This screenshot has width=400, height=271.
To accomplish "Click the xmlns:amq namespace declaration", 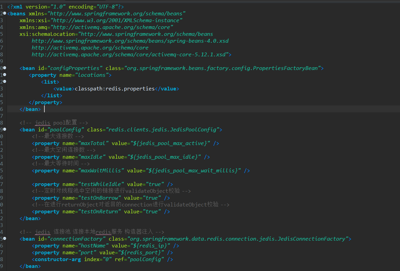I will (32, 27).
